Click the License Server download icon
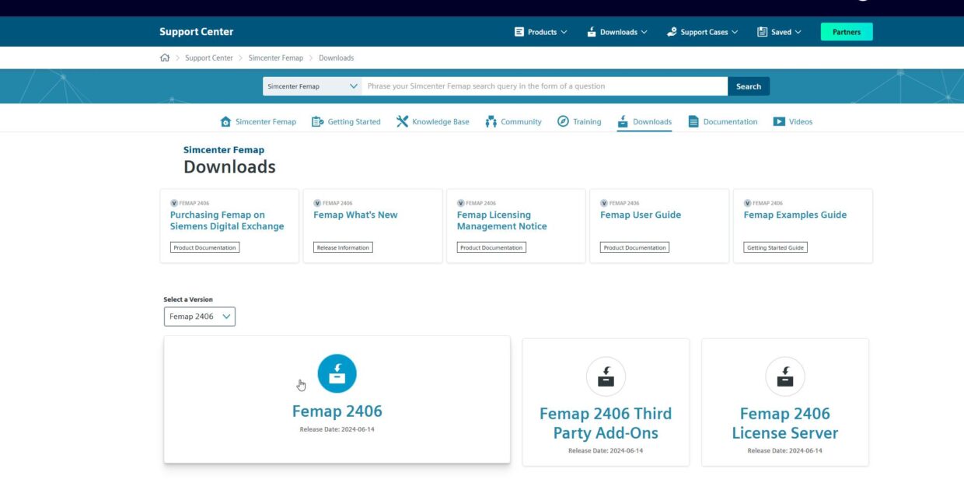964x490 pixels. pos(785,376)
